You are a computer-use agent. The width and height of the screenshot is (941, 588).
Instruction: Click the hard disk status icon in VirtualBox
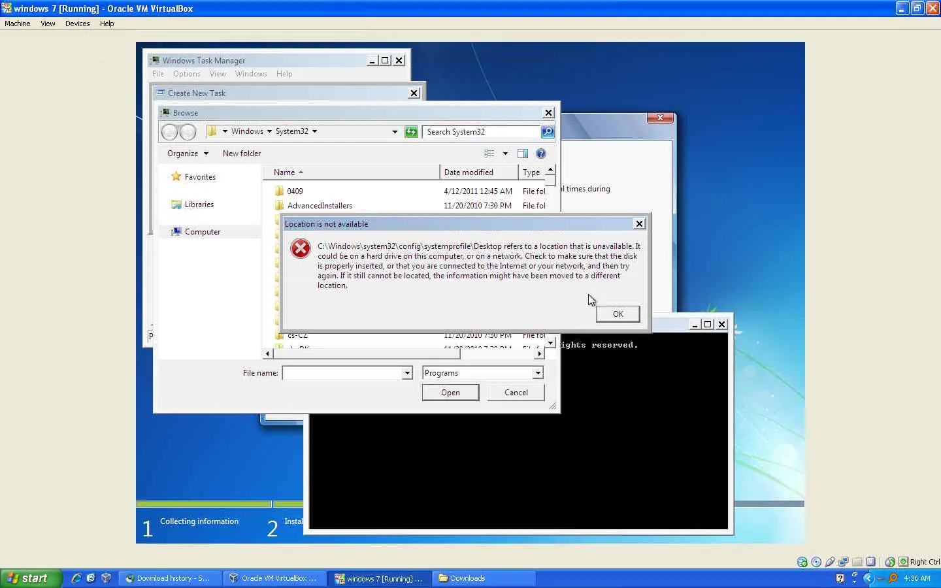pyautogui.click(x=802, y=562)
